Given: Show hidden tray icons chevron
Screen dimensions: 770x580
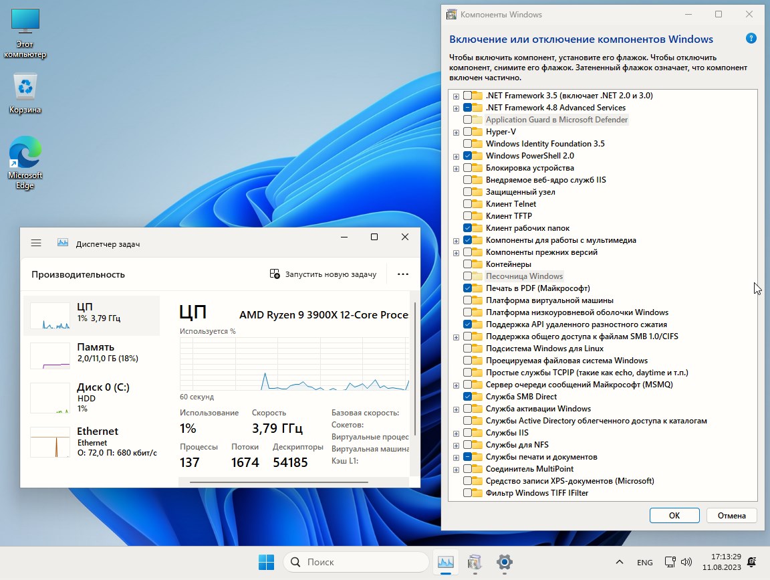Looking at the screenshot, I should [619, 562].
